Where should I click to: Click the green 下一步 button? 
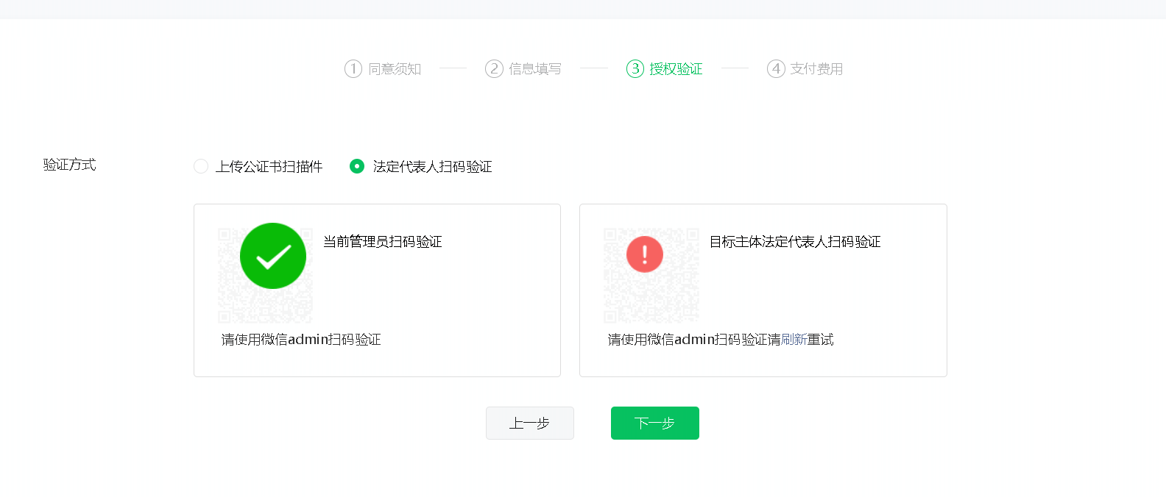click(x=655, y=423)
